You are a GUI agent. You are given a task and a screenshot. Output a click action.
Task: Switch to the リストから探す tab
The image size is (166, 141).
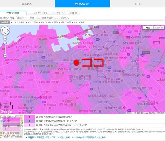click(x=39, y=13)
